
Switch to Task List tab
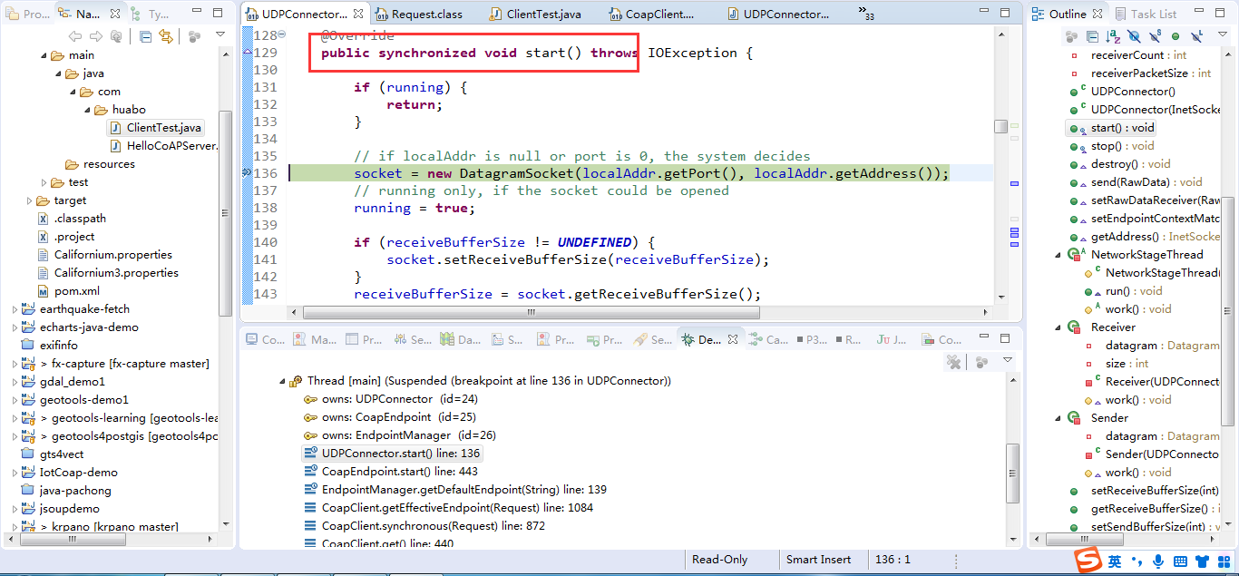(x=1146, y=14)
